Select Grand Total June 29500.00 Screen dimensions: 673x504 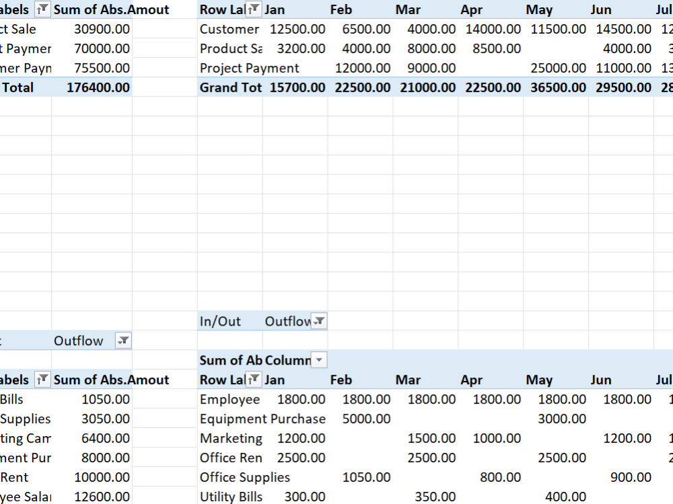pyautogui.click(x=621, y=87)
